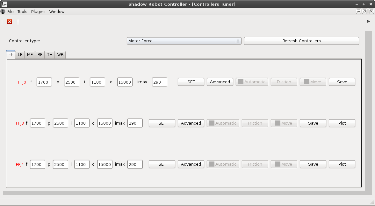This screenshot has height=206, width=375.
Task: Click the d value field for FFJ0
Action: click(124, 82)
